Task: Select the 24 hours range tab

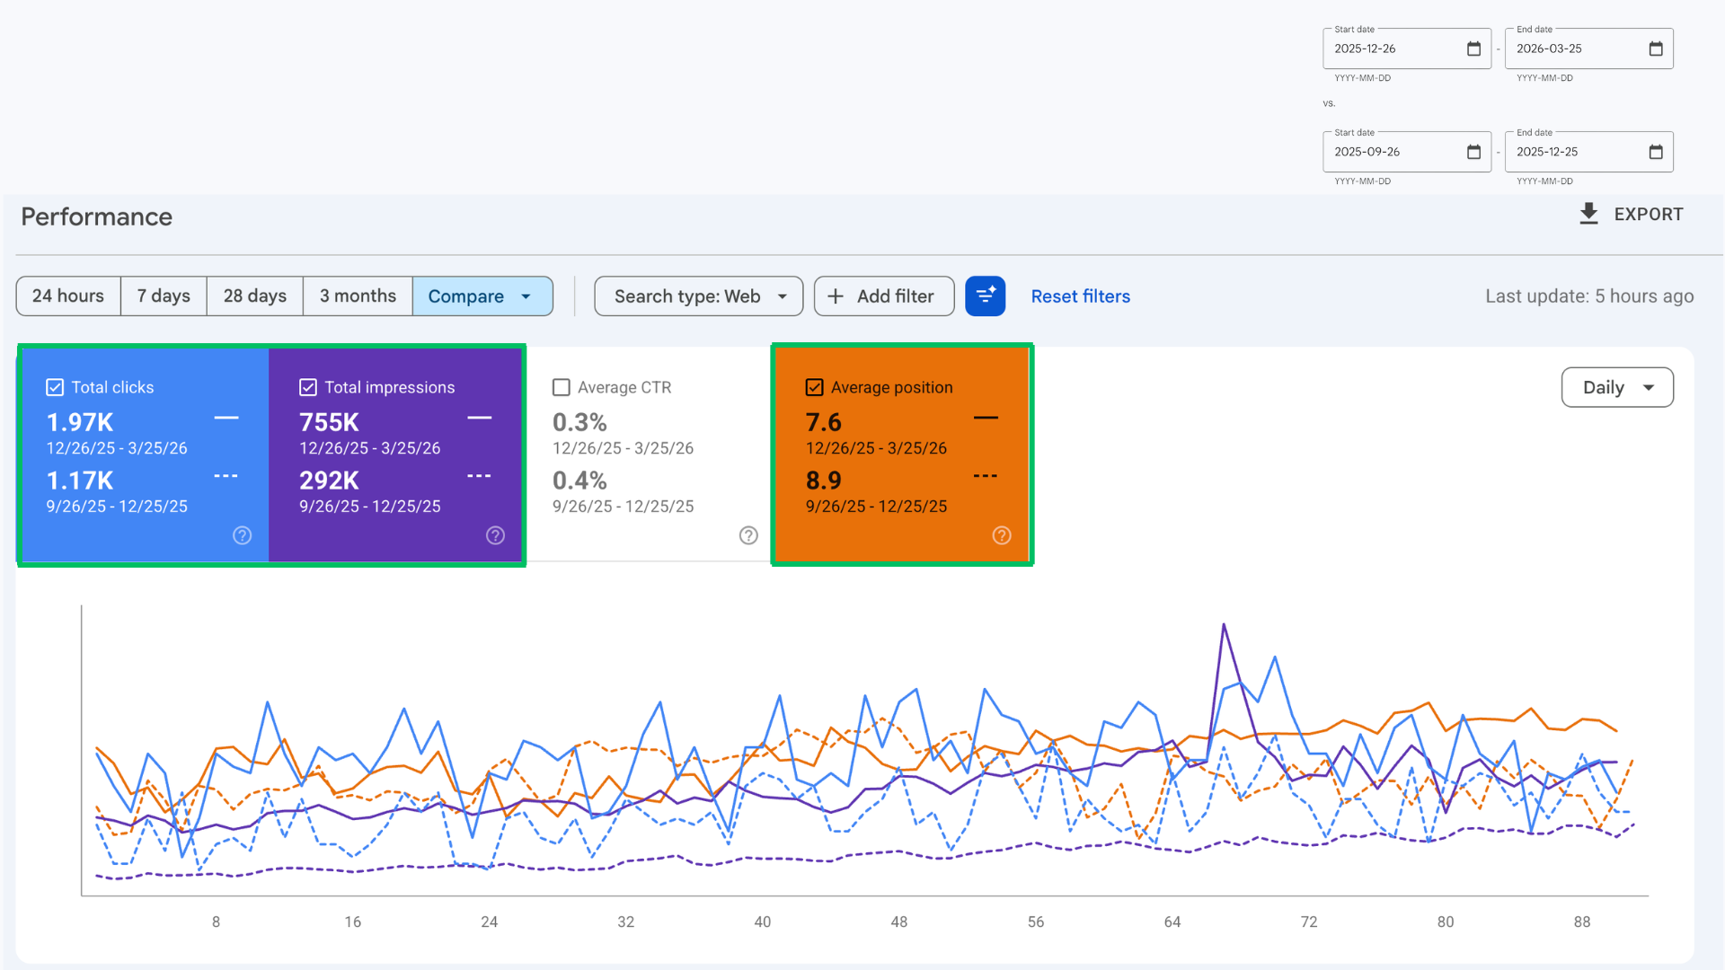Action: click(68, 296)
